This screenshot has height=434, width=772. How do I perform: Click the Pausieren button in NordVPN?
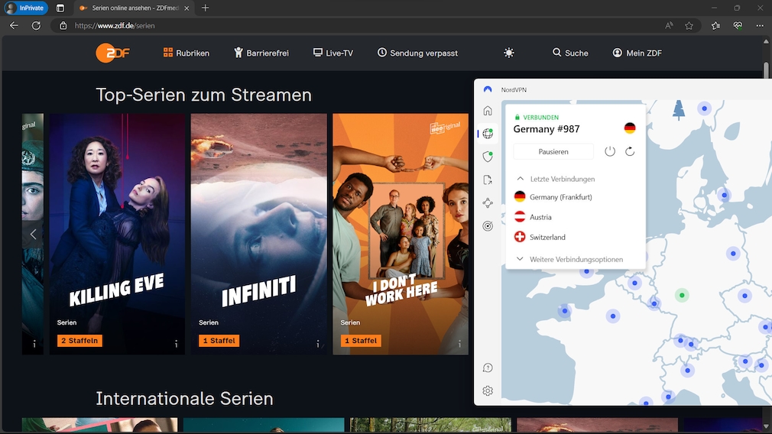tap(553, 151)
